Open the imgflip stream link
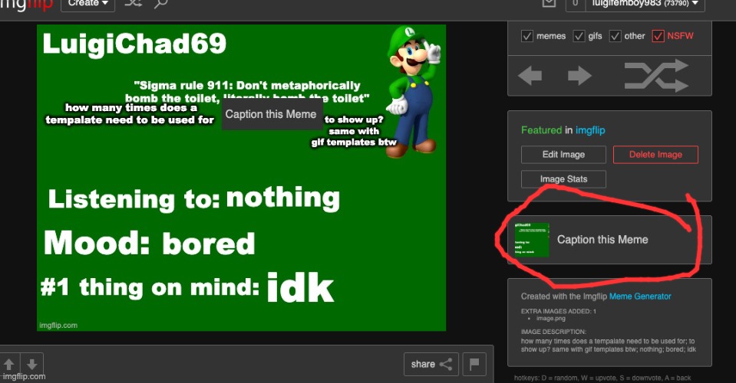 tap(590, 130)
